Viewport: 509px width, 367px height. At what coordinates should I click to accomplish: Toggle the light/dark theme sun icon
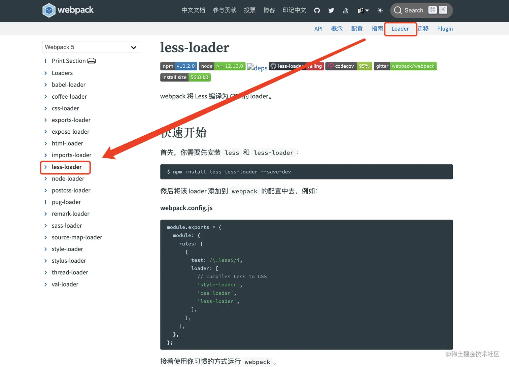380,10
